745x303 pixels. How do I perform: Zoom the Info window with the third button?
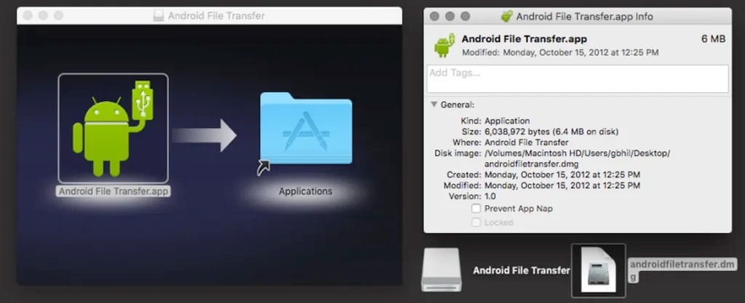pos(464,17)
